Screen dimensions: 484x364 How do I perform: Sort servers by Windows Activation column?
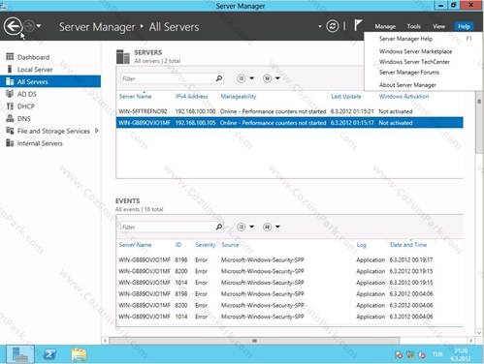click(403, 96)
